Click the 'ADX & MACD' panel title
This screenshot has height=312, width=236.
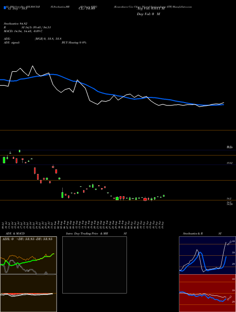pyautogui.click(x=15, y=234)
